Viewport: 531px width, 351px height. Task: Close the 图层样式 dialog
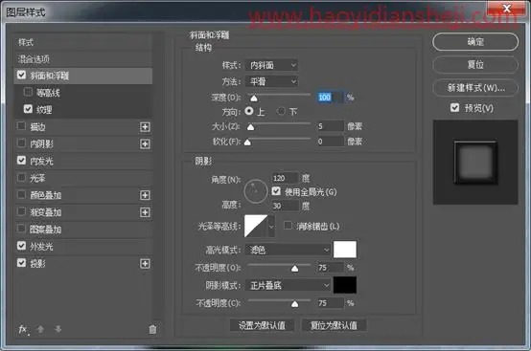506,9
